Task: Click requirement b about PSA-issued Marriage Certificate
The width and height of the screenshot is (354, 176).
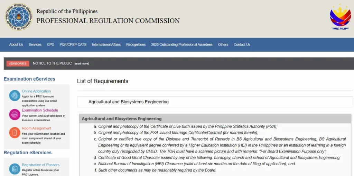Action: [178, 133]
